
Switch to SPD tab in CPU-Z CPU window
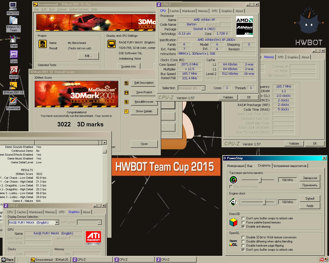(x=215, y=11)
